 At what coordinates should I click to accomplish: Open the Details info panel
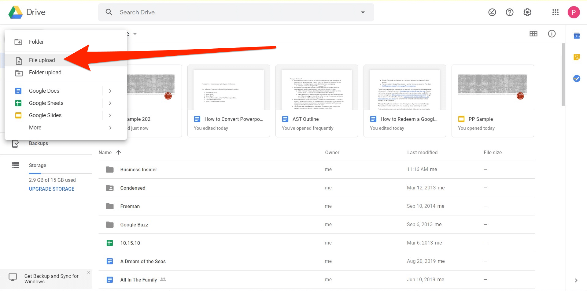coord(552,34)
